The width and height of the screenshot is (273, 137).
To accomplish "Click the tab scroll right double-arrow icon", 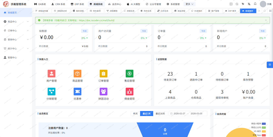I will tap(259, 11).
